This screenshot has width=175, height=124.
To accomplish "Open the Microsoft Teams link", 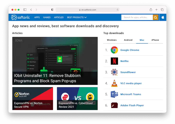I will [131, 94].
